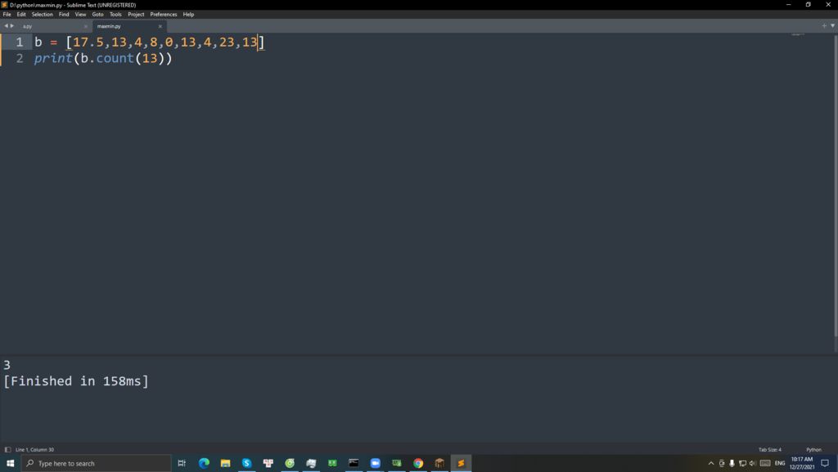Place cursor on the print keyword
This screenshot has width=838, height=472.
click(x=53, y=58)
